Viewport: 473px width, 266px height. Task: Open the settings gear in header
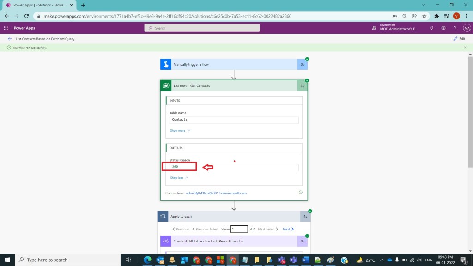click(x=443, y=28)
